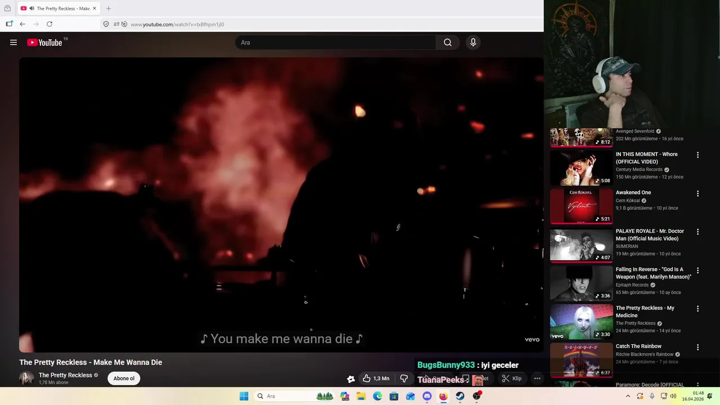Click the Cem Köksal channel name
This screenshot has width=720, height=405.
pyautogui.click(x=628, y=200)
